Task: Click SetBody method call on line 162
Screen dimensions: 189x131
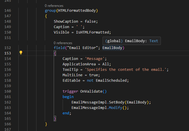Action: (117, 102)
